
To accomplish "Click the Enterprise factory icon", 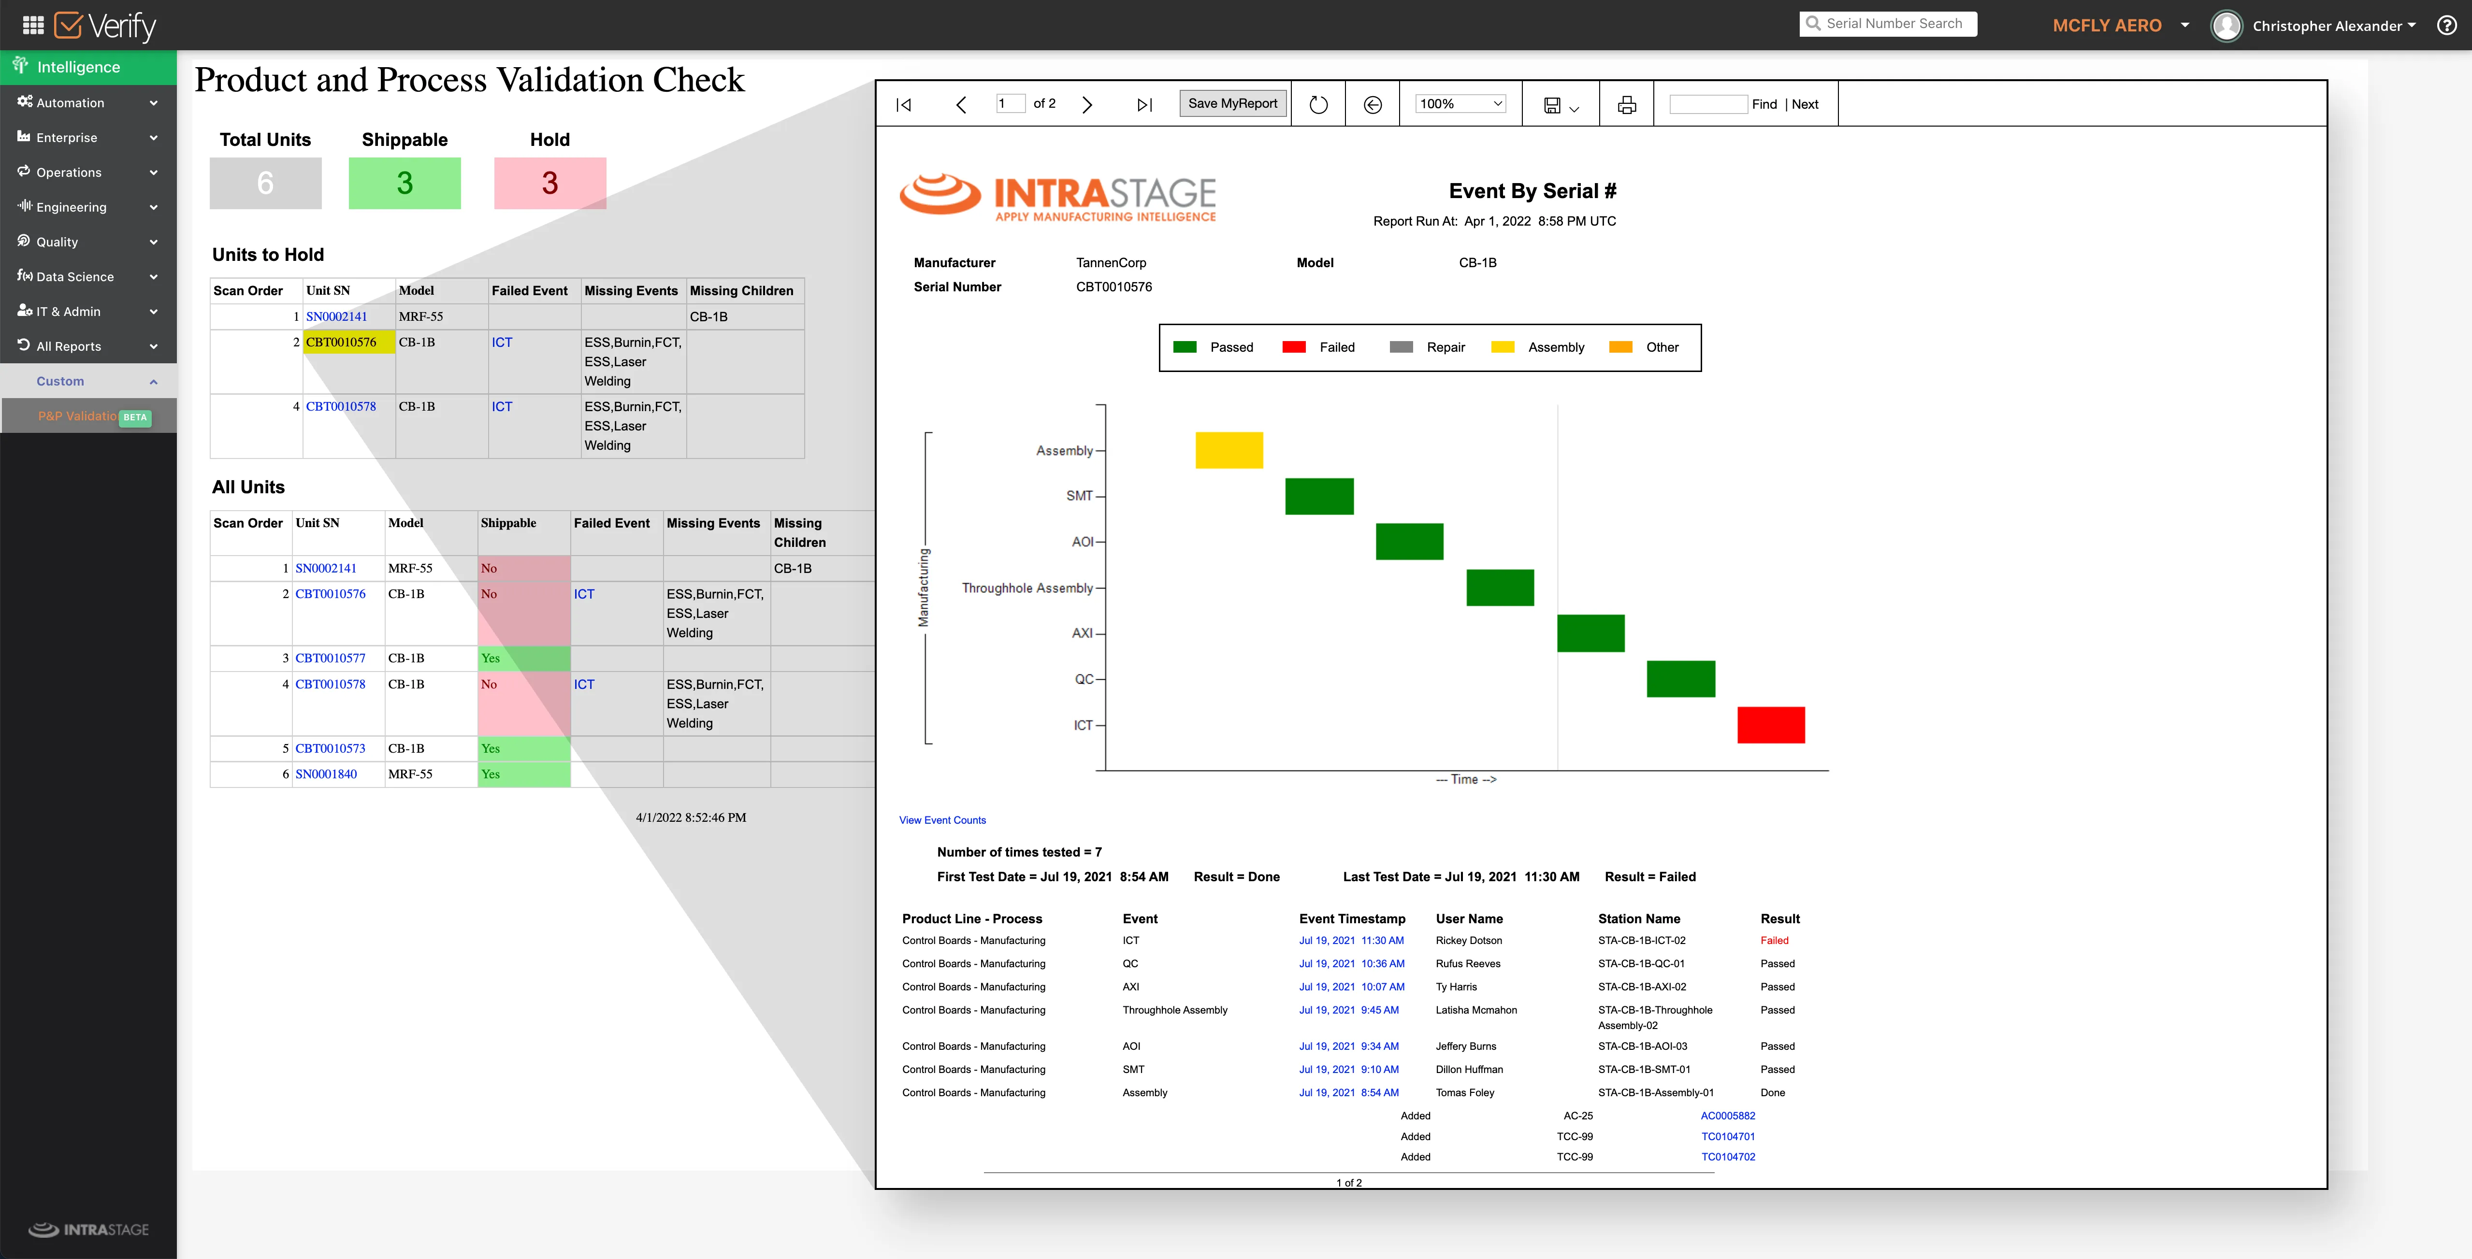I will tap(24, 136).
